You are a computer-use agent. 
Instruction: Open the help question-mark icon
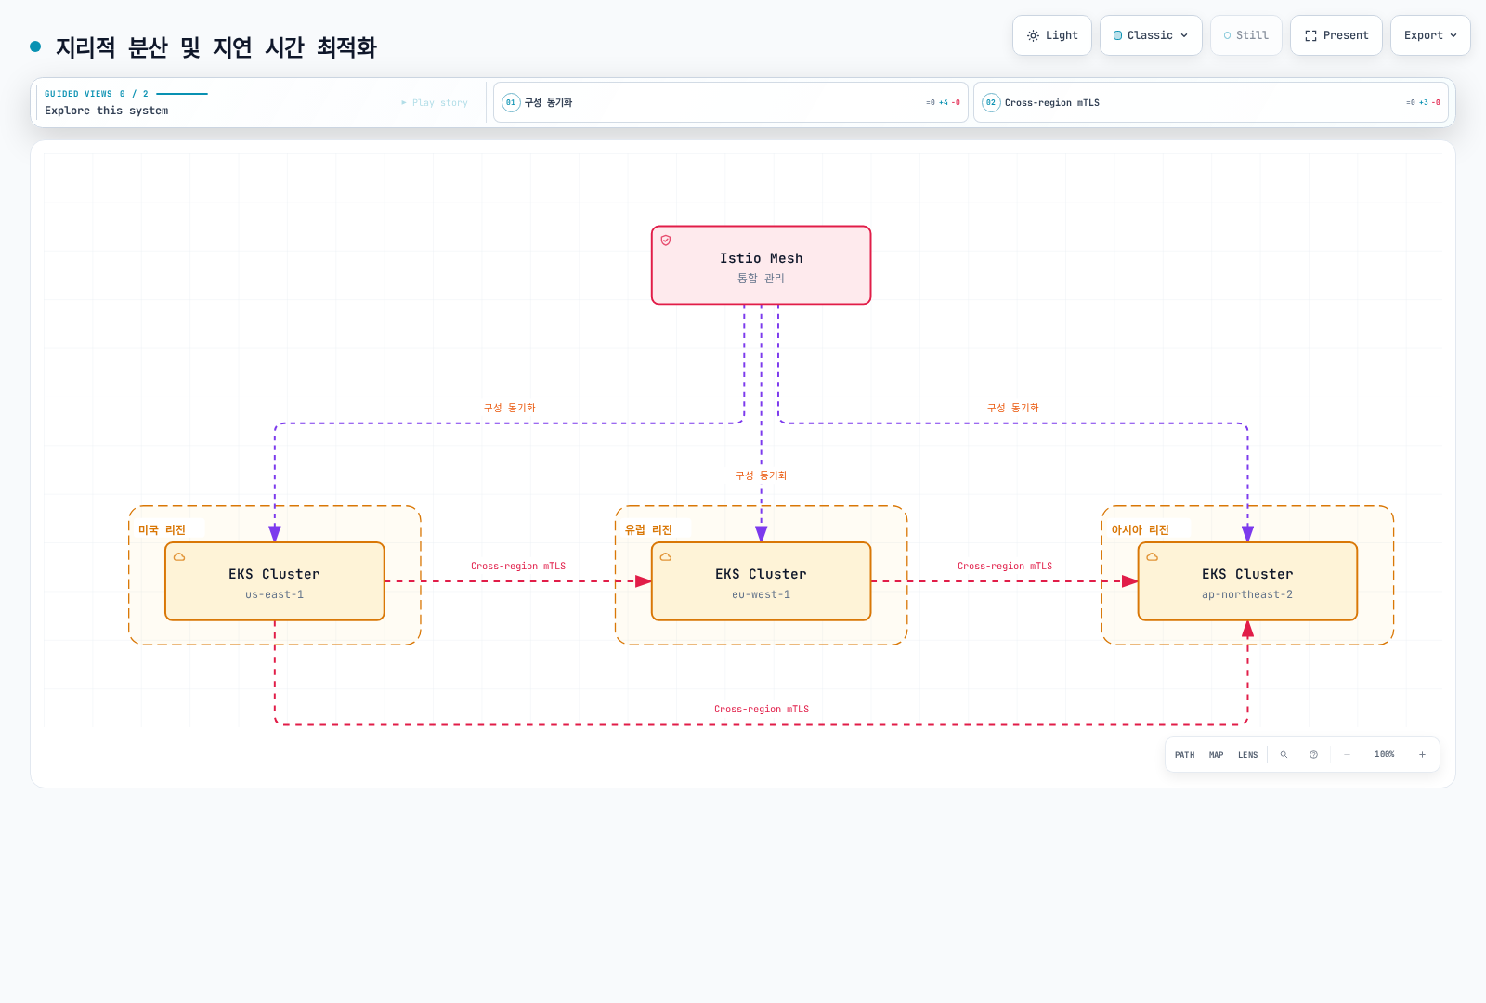coord(1313,755)
